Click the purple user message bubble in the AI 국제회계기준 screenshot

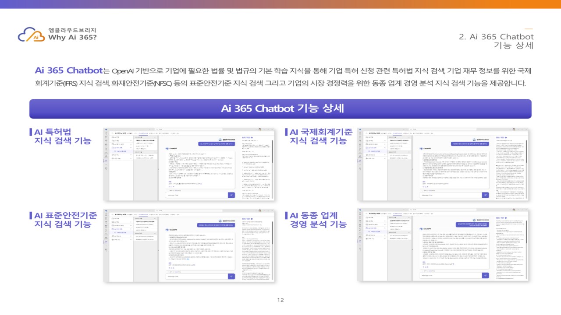470,144
